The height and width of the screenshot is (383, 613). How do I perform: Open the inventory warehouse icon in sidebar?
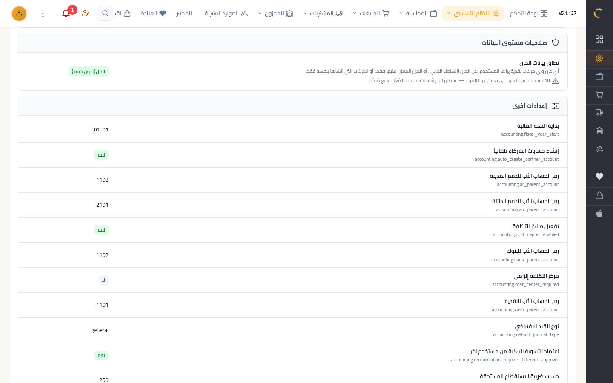click(x=599, y=131)
